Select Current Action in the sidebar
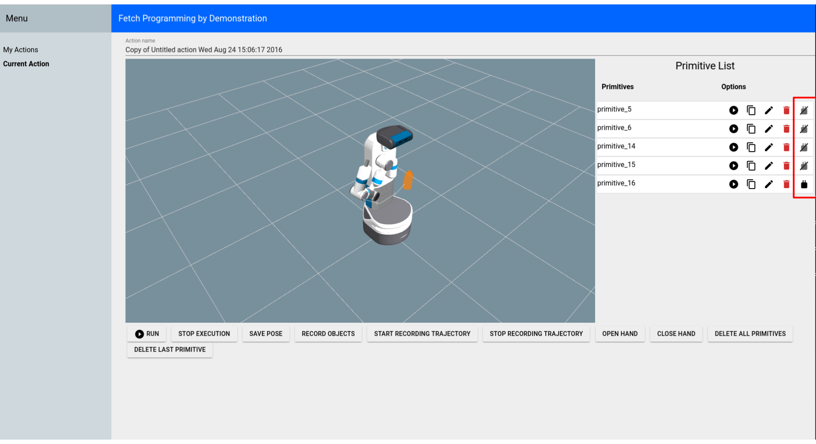 click(x=26, y=64)
